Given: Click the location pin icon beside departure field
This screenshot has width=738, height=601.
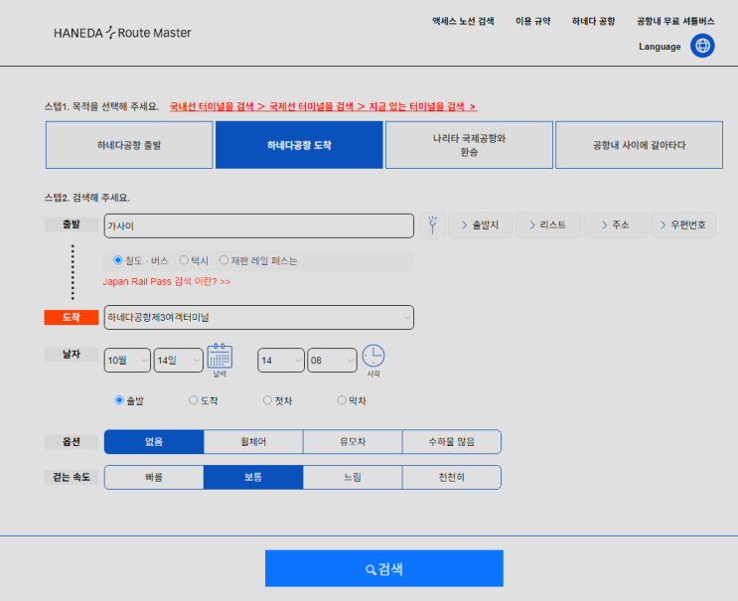Looking at the screenshot, I should pyautogui.click(x=432, y=225).
